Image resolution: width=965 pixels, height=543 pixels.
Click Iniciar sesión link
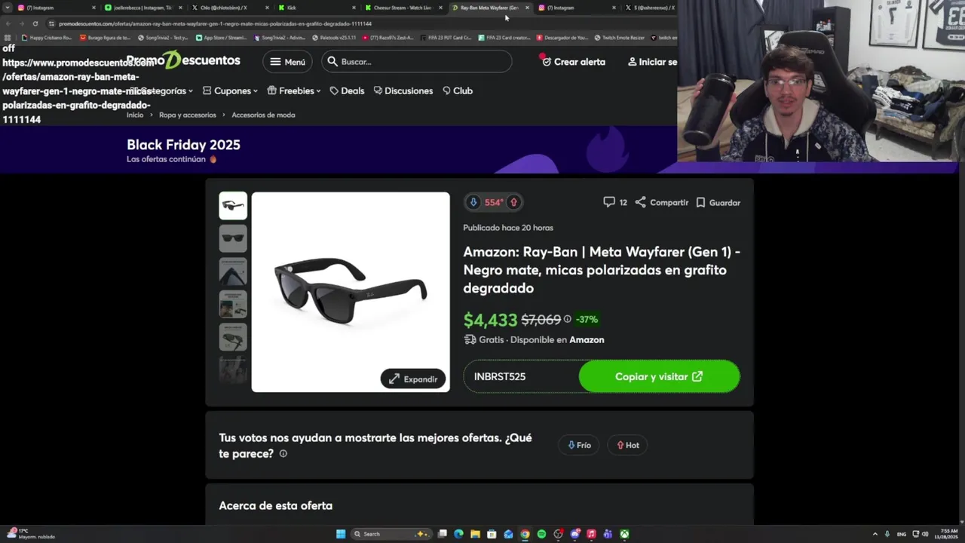coord(653,62)
